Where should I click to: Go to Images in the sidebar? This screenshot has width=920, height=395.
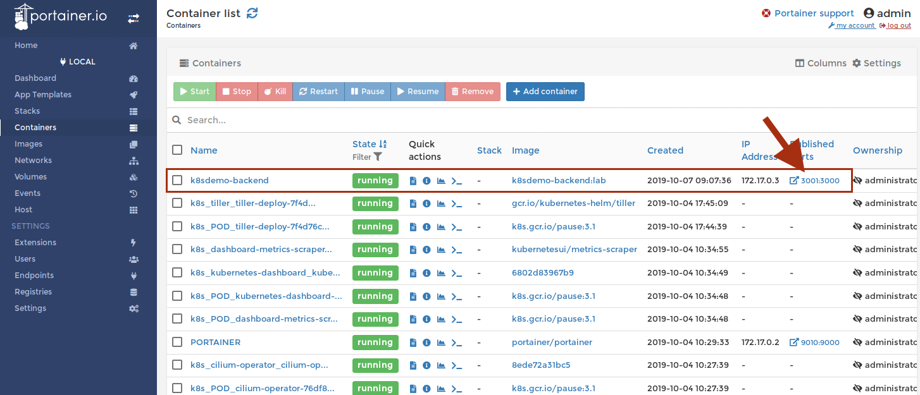click(x=28, y=144)
